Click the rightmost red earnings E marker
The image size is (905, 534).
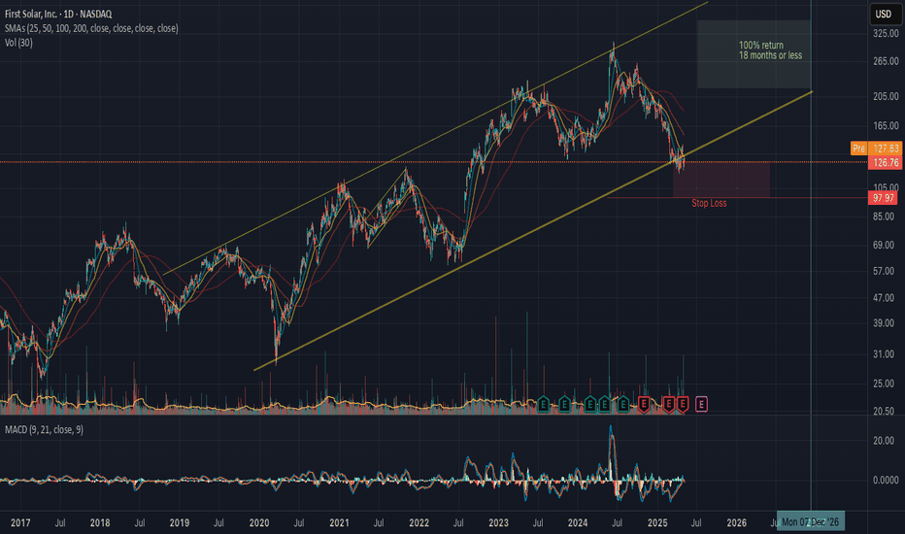[x=683, y=404]
